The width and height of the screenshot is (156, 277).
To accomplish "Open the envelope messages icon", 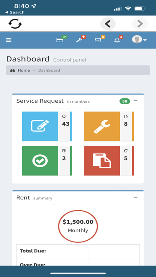I will 99,39.
